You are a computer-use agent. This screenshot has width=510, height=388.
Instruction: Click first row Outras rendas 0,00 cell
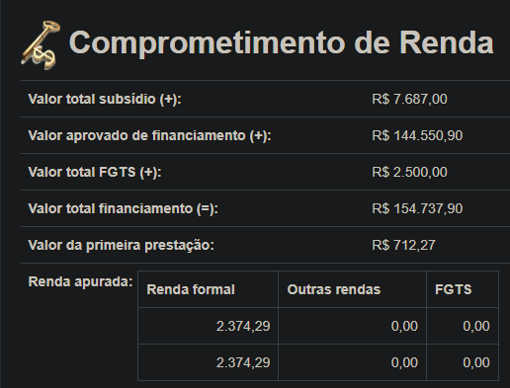[353, 326]
